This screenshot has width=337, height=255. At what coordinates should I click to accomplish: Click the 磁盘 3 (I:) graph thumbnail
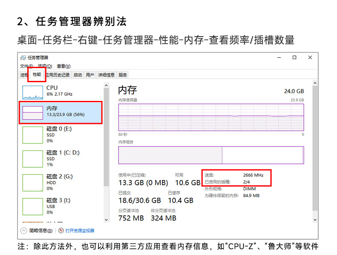point(32,206)
